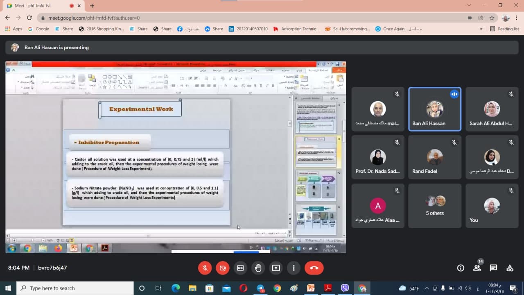Open a new tab with the plus button
This screenshot has height=295, width=524.
pyautogui.click(x=92, y=6)
